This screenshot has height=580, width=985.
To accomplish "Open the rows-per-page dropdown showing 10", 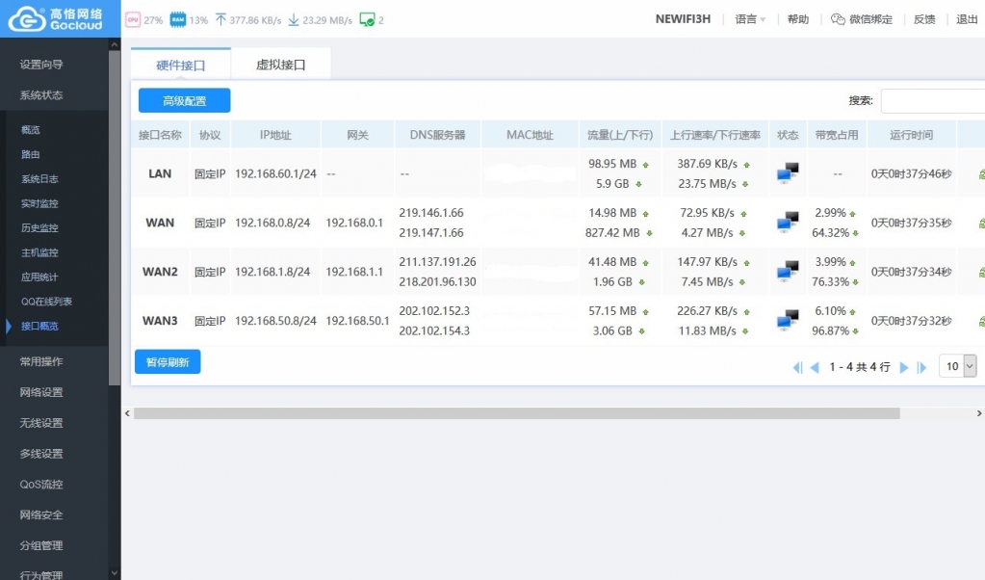I will click(957, 366).
